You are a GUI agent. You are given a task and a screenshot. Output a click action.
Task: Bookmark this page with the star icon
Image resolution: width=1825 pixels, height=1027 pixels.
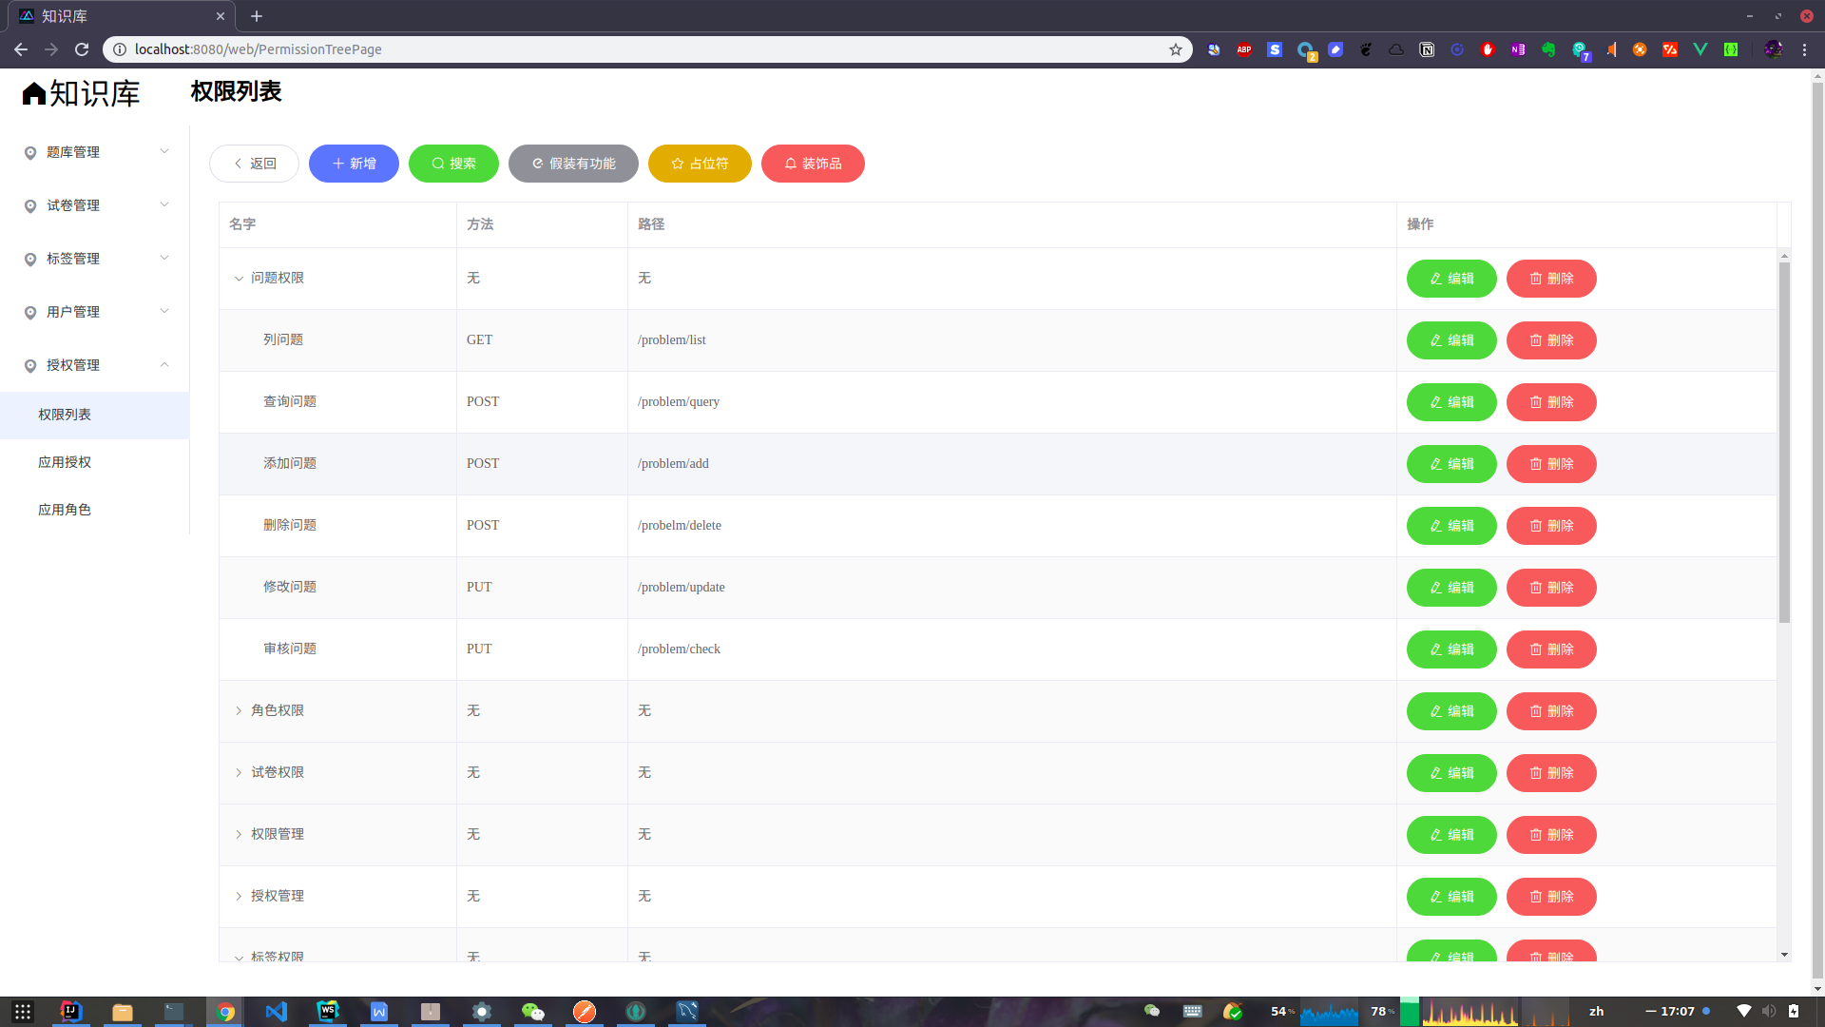tap(1176, 49)
